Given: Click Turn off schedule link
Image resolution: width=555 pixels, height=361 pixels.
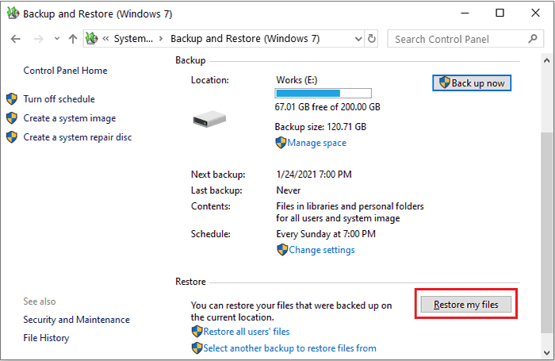Looking at the screenshot, I should tap(59, 99).
